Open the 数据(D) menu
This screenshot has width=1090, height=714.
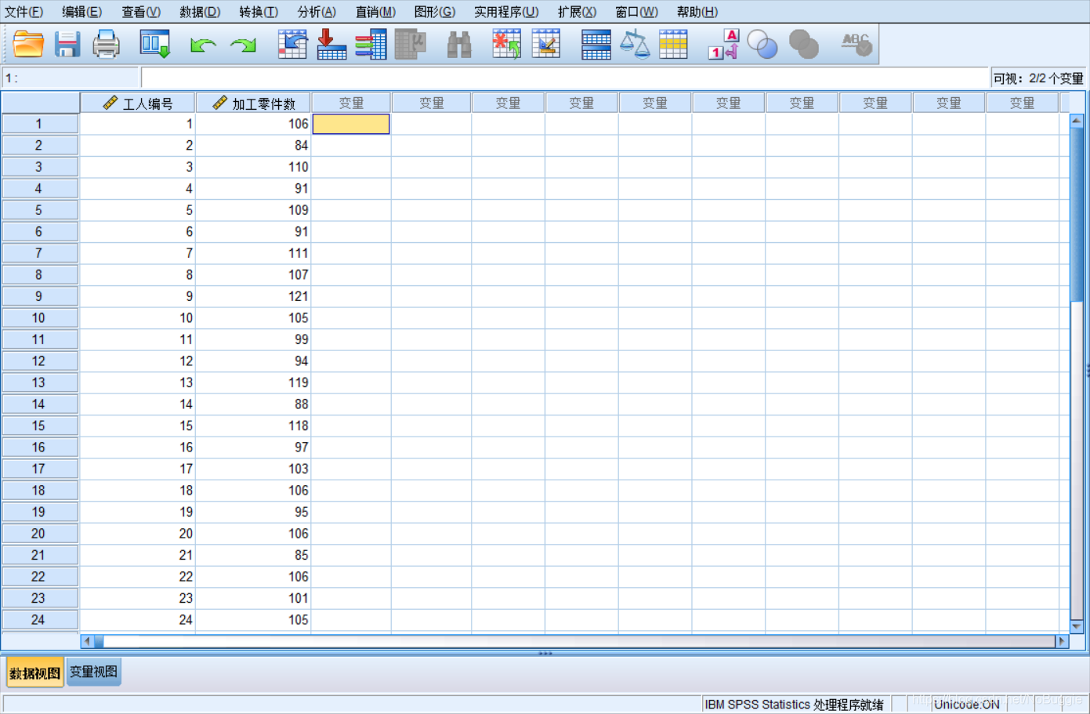coord(200,12)
